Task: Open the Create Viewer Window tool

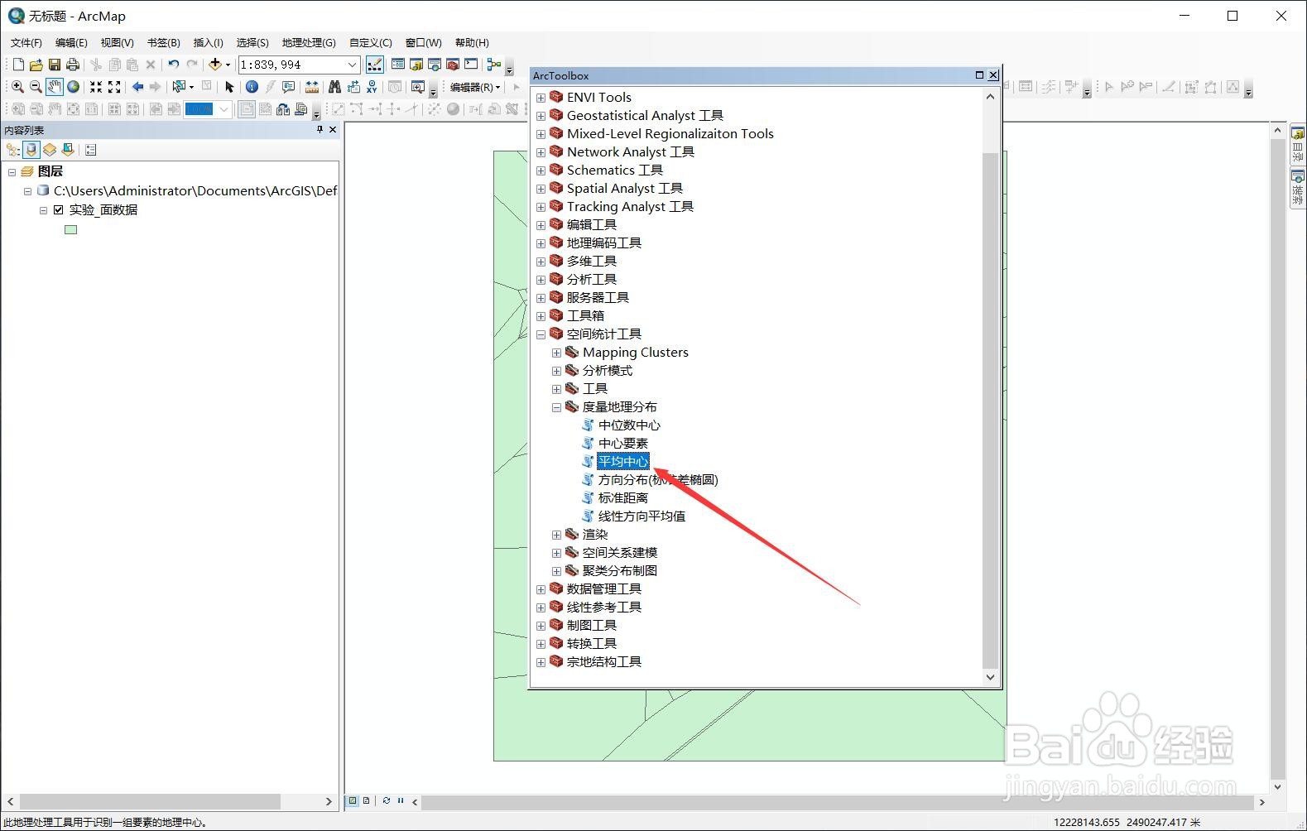Action: coord(418,87)
